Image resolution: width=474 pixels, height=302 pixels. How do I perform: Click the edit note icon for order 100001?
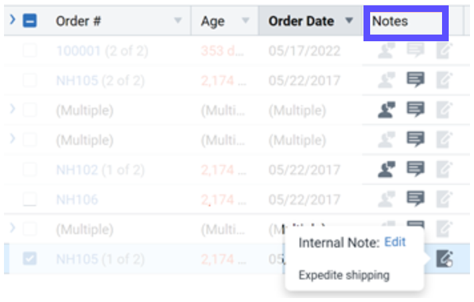pos(444,51)
